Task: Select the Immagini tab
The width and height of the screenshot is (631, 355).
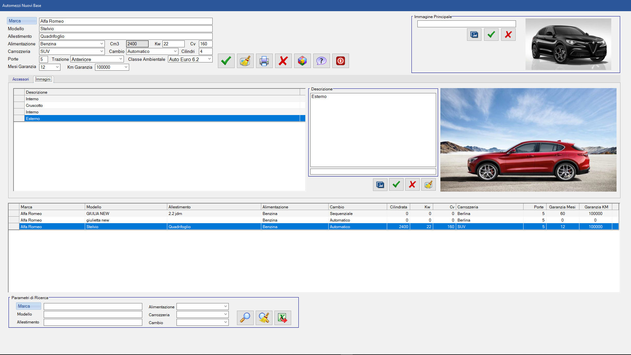Action: tap(43, 79)
